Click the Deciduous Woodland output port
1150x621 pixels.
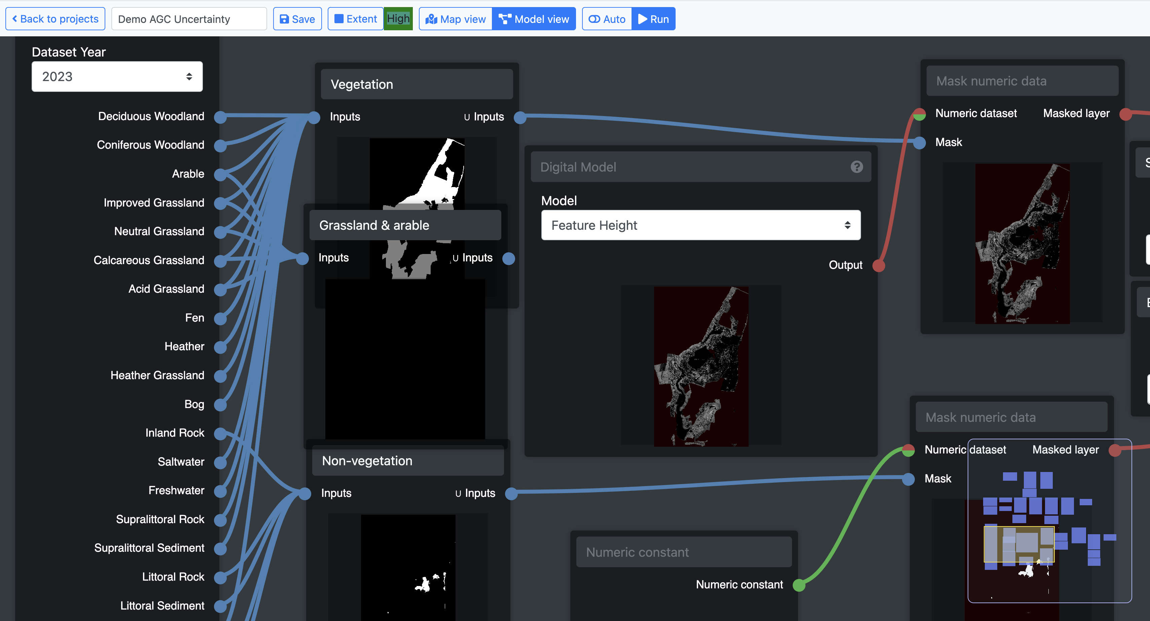click(x=220, y=117)
